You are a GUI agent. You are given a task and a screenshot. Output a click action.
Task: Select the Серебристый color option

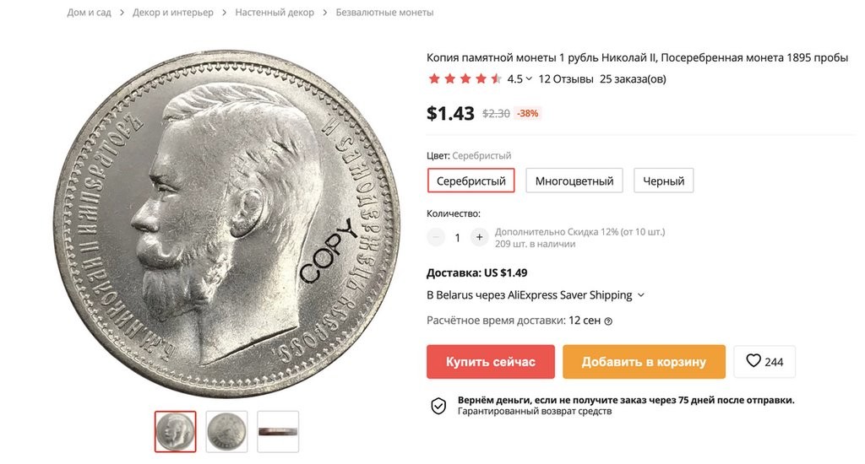pos(471,181)
